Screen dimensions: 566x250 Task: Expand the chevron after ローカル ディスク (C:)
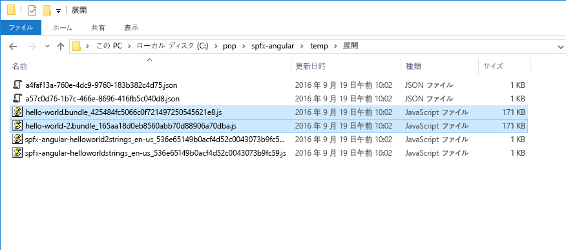(216, 46)
